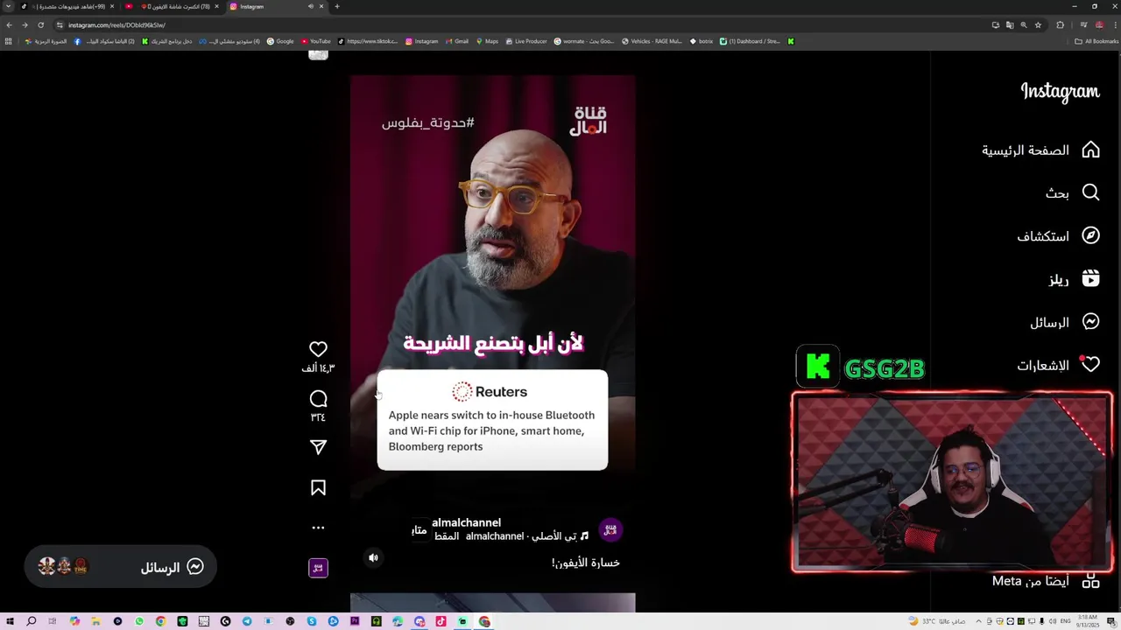Click the reel caption خسارة الأيفون
This screenshot has height=630, width=1121.
(x=585, y=563)
